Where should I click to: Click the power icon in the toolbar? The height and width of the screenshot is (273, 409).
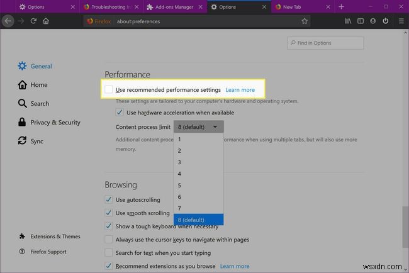point(386,21)
